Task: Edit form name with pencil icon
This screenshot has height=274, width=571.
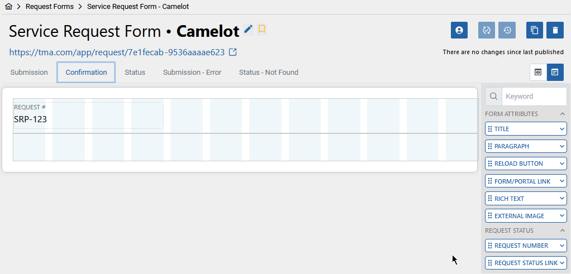Action: point(249,30)
